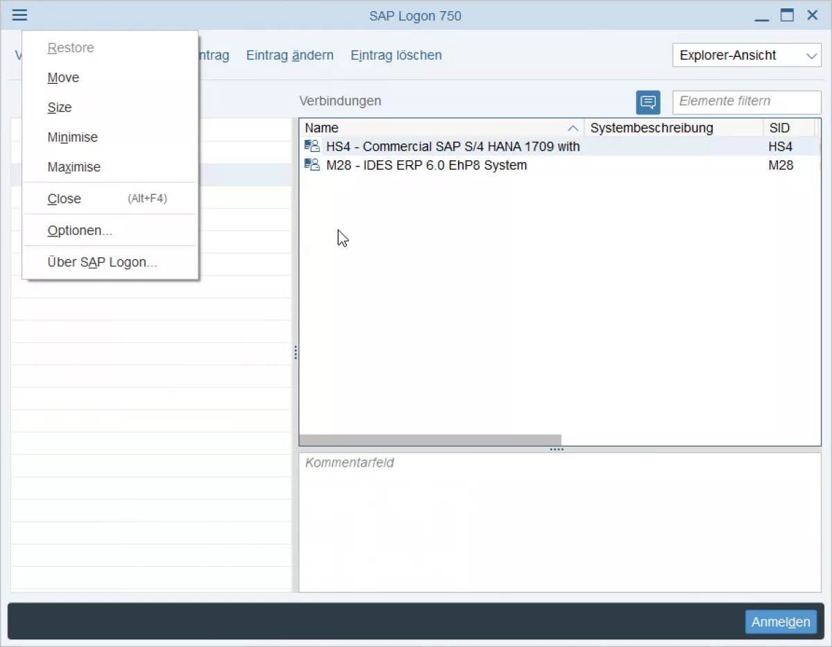
Task: Minimize the SAP Logon window
Action: point(761,16)
